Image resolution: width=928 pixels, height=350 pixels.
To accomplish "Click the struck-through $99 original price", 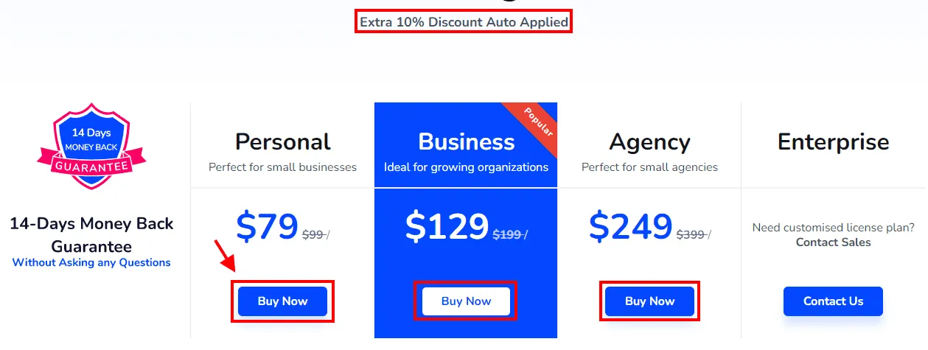I will [x=313, y=234].
